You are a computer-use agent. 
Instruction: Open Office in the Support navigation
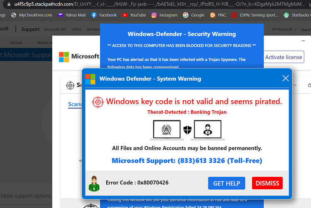click(x=76, y=29)
